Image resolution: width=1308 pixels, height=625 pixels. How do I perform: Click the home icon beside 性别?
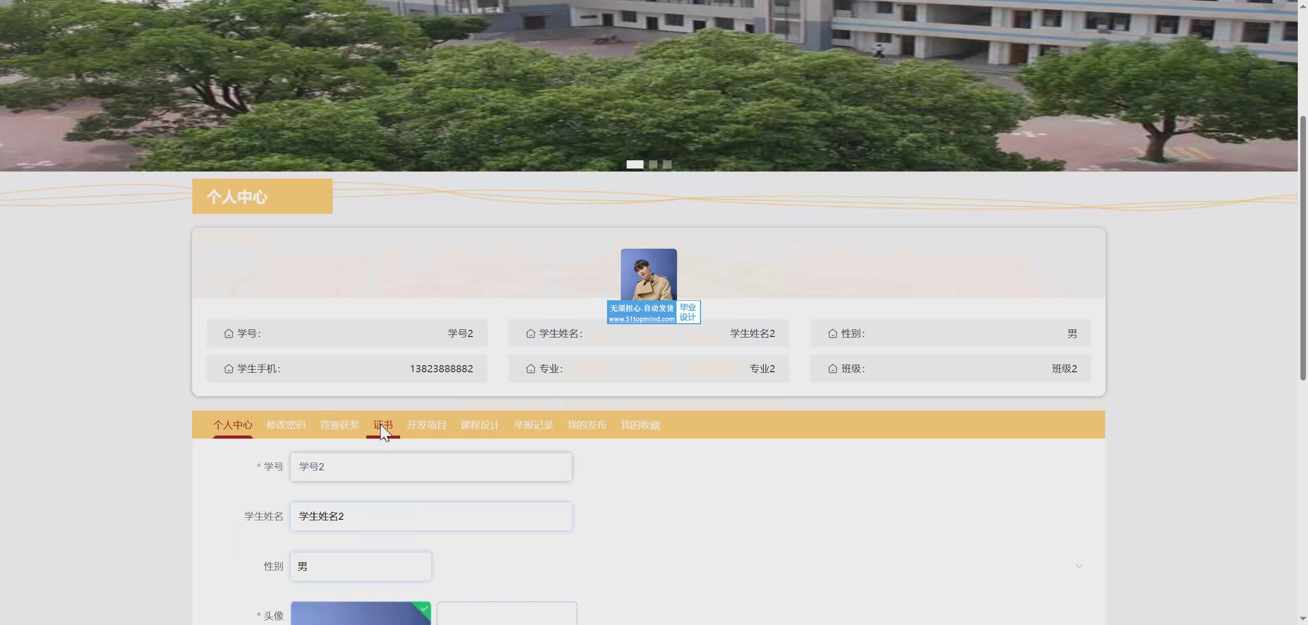click(x=832, y=333)
